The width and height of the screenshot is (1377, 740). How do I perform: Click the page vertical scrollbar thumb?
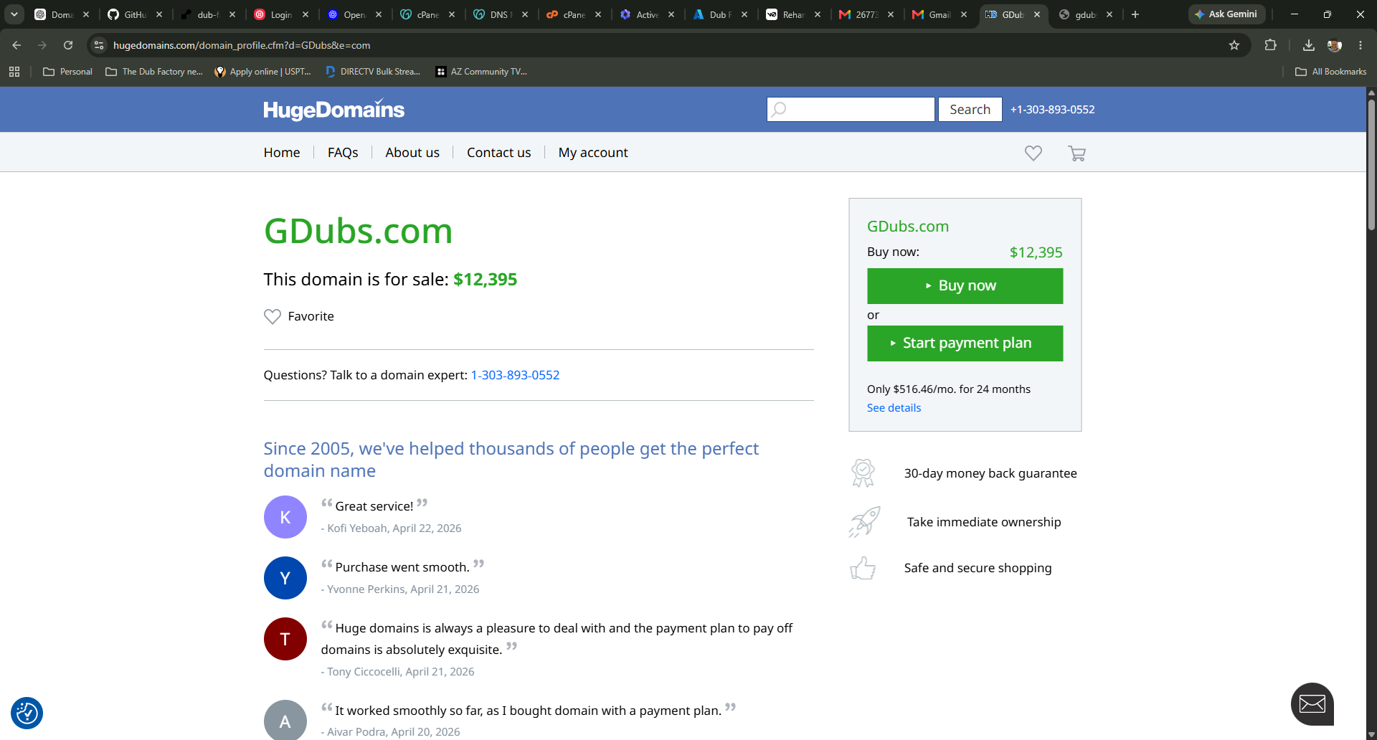point(1371,164)
